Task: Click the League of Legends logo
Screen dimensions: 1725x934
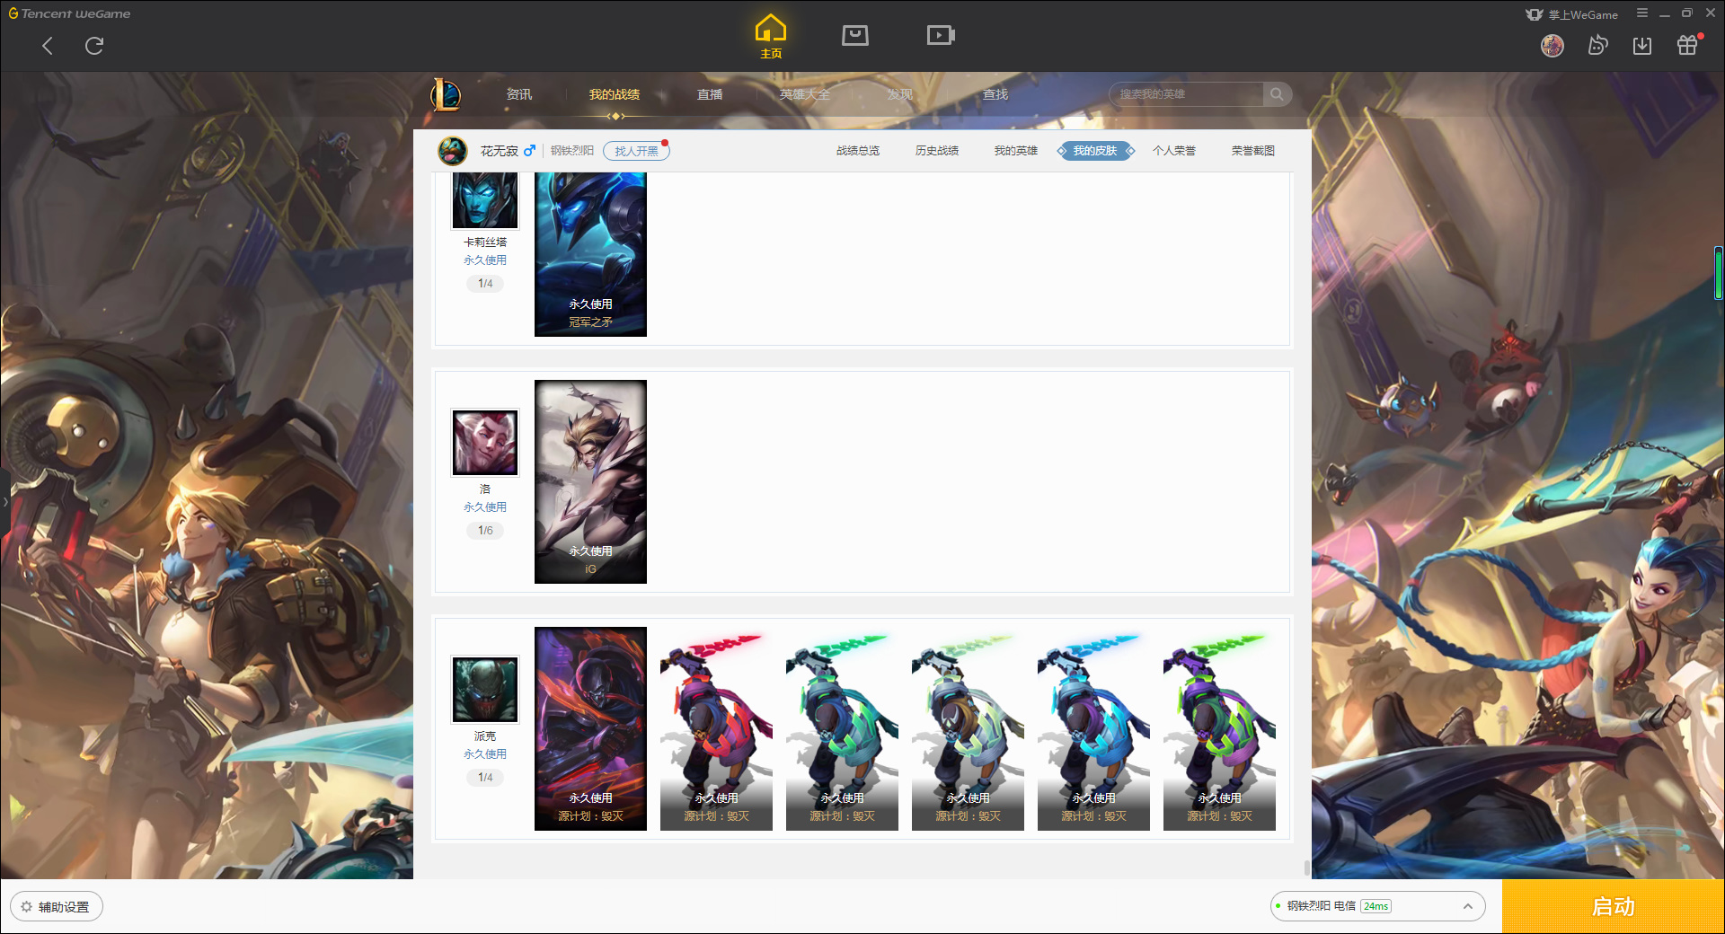Action: 447,94
